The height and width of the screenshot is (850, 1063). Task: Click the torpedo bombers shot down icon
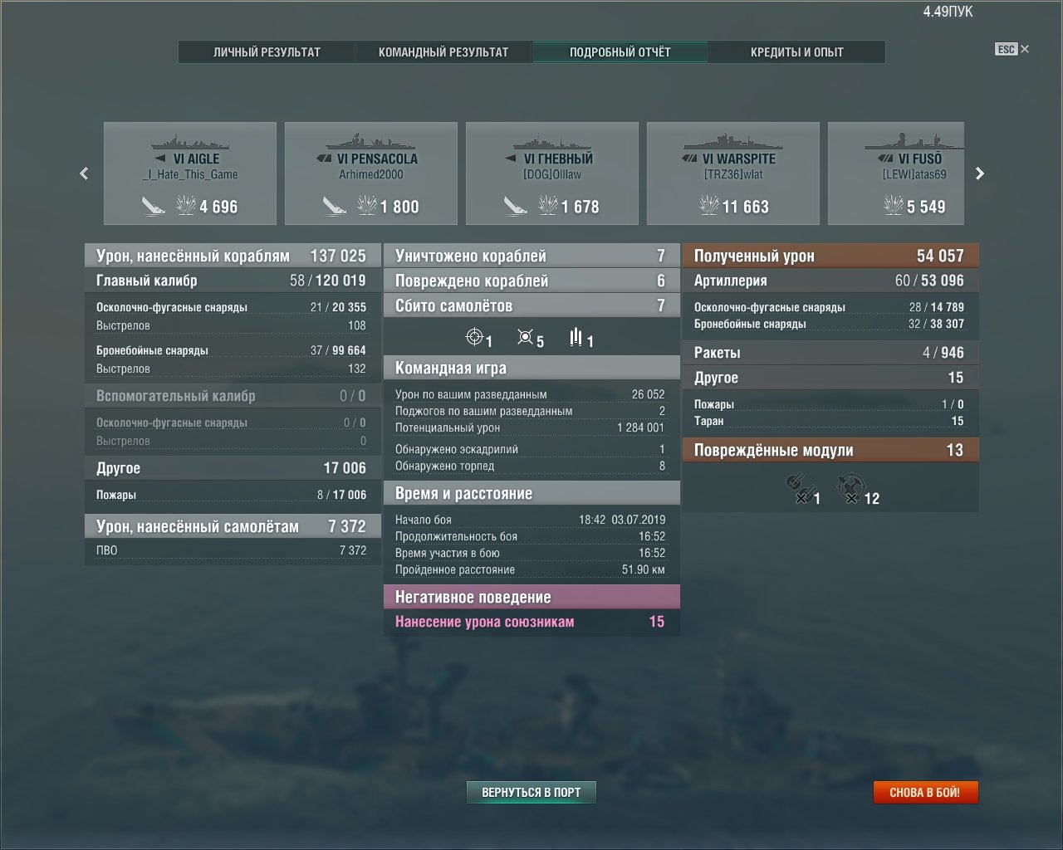pyautogui.click(x=576, y=337)
